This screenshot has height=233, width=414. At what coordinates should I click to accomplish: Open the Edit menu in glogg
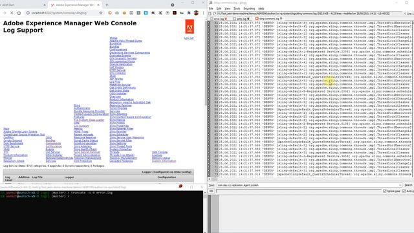click(219, 8)
